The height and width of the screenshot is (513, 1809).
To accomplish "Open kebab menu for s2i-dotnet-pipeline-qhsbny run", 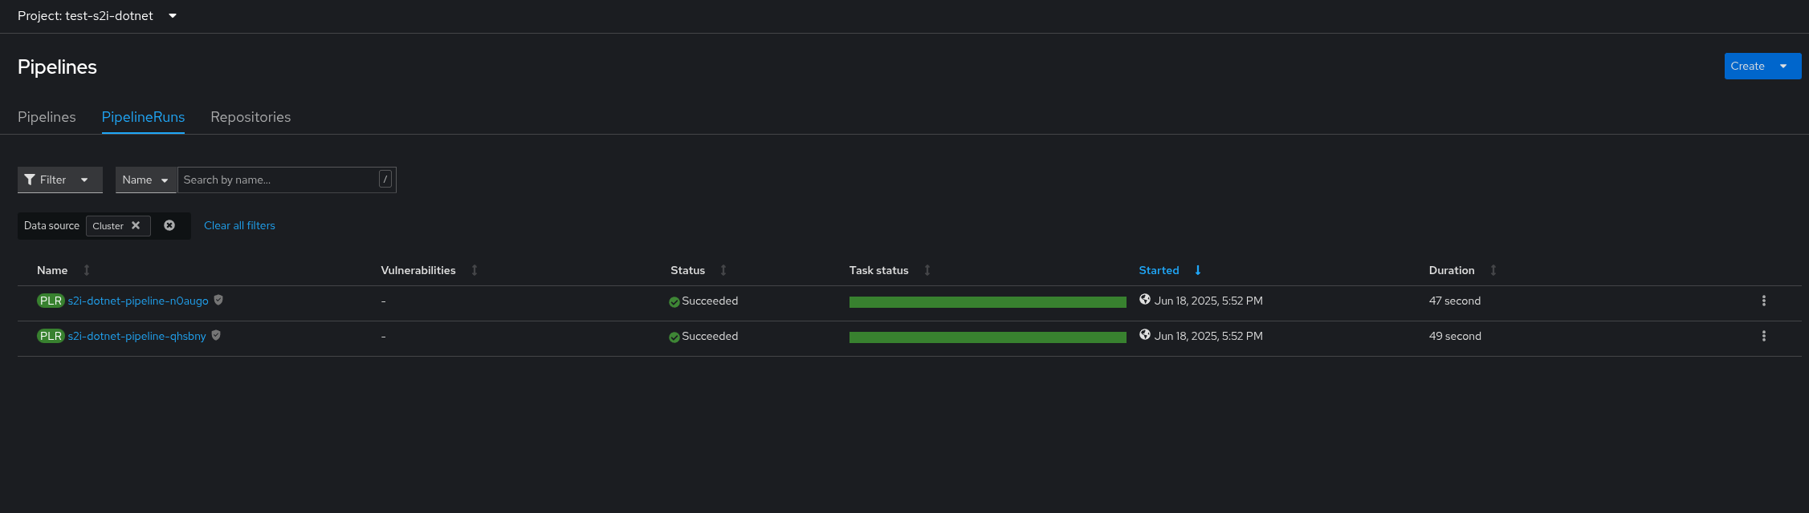I will [x=1763, y=336].
